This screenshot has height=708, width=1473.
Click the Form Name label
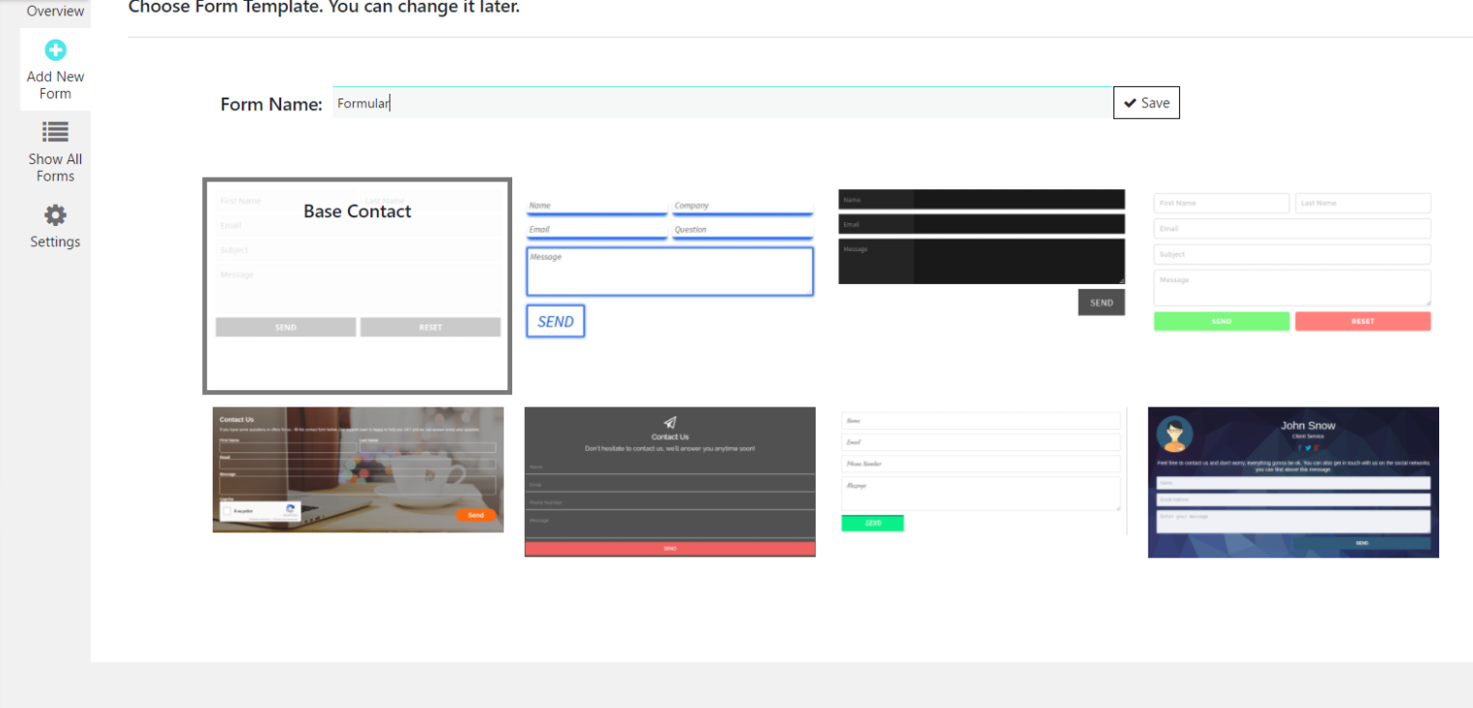(271, 104)
